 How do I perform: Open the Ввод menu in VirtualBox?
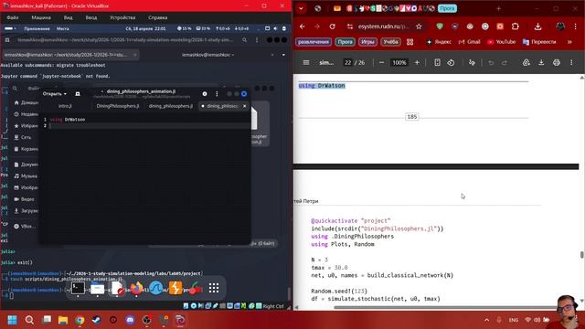(91, 17)
